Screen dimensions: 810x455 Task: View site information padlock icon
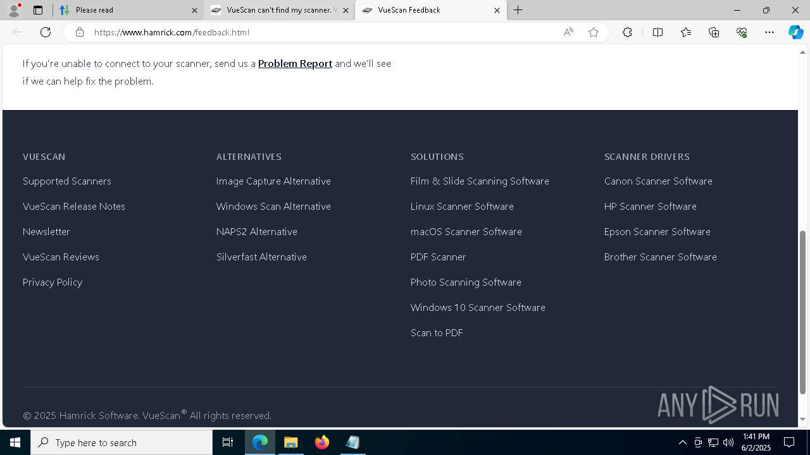[x=80, y=32]
